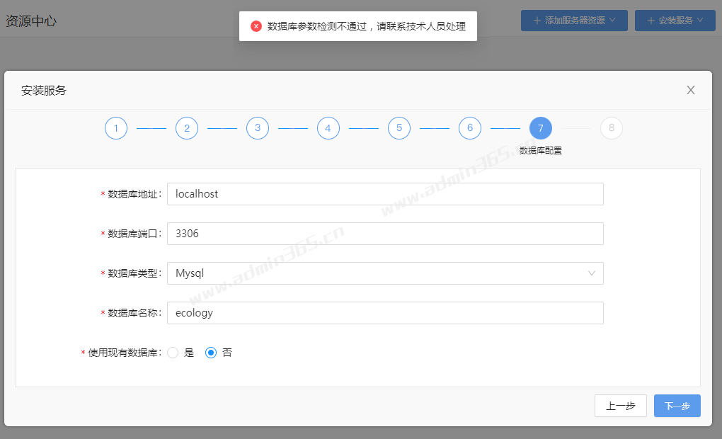
Task: Click step 6 circle in wizard
Action: coord(470,128)
